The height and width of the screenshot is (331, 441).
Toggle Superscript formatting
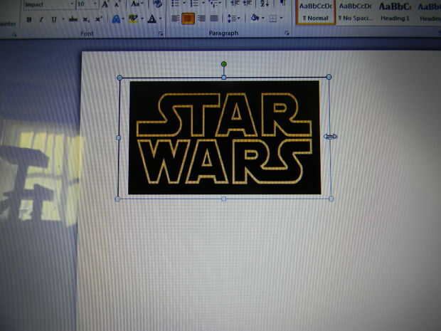[x=98, y=19]
